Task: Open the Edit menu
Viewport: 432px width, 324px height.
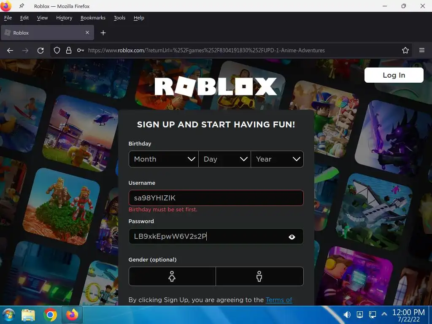Action: [x=24, y=18]
